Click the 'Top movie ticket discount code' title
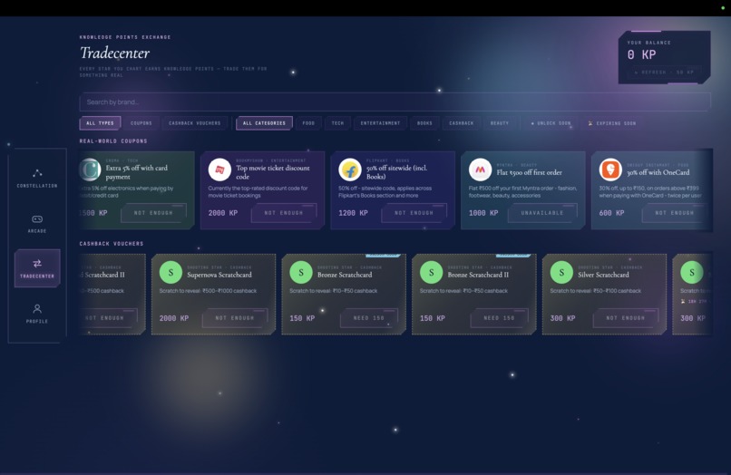731x475 pixels. point(273,172)
